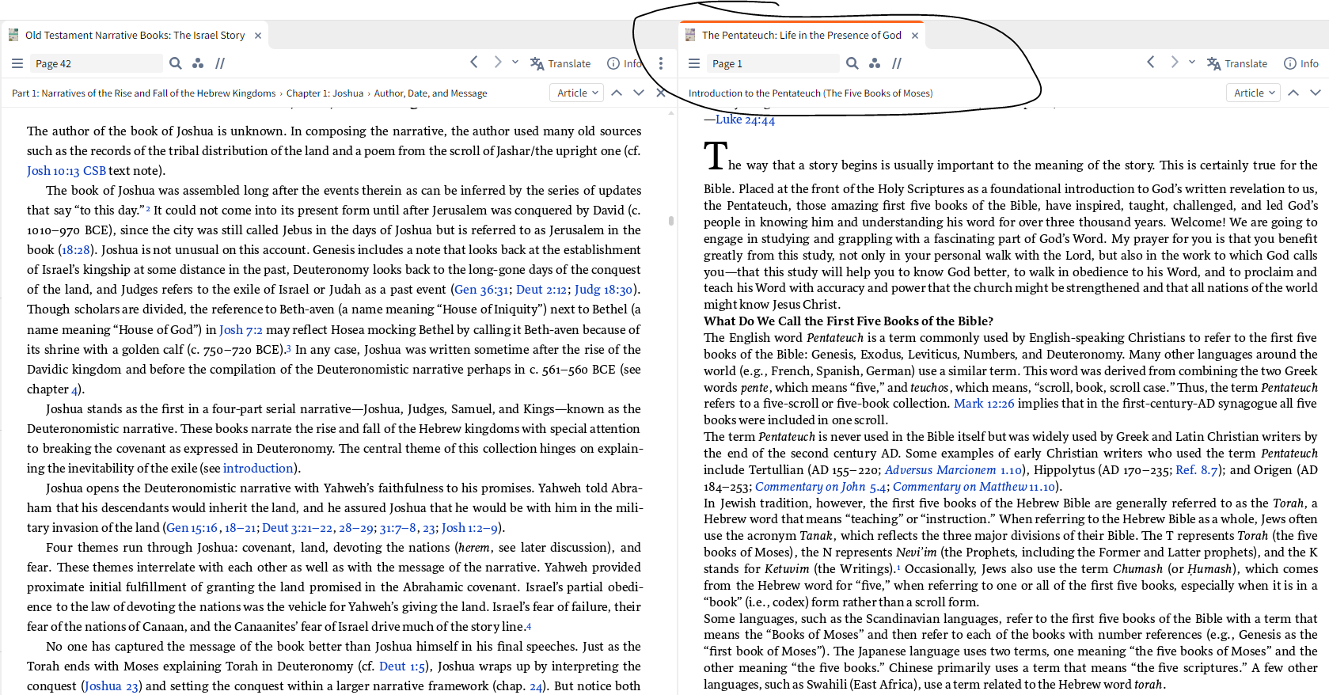Open footnote 4 after 'the story line'
The image size is (1329, 695).
click(529, 626)
